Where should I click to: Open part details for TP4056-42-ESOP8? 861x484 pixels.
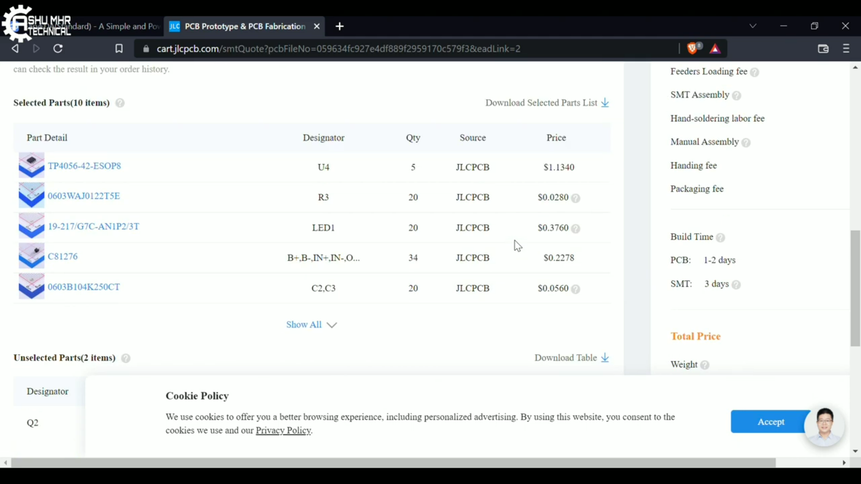[x=84, y=166]
